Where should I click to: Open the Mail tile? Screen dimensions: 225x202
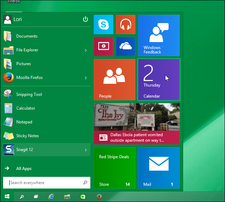click(159, 168)
